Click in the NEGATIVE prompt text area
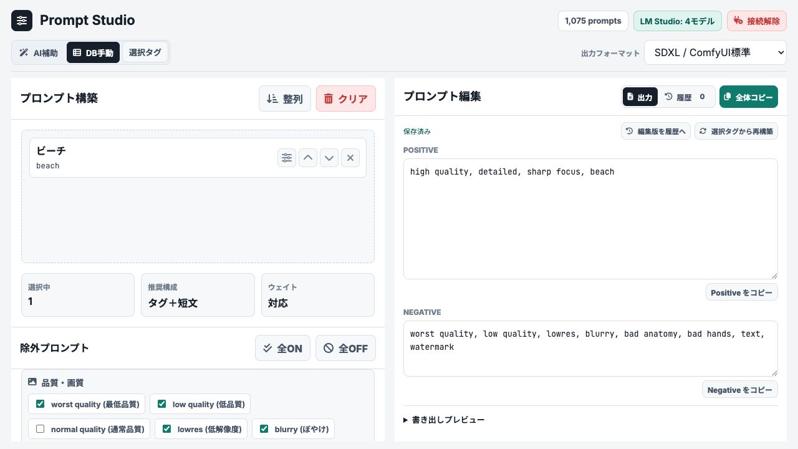The height and width of the screenshot is (449, 798). 590,349
